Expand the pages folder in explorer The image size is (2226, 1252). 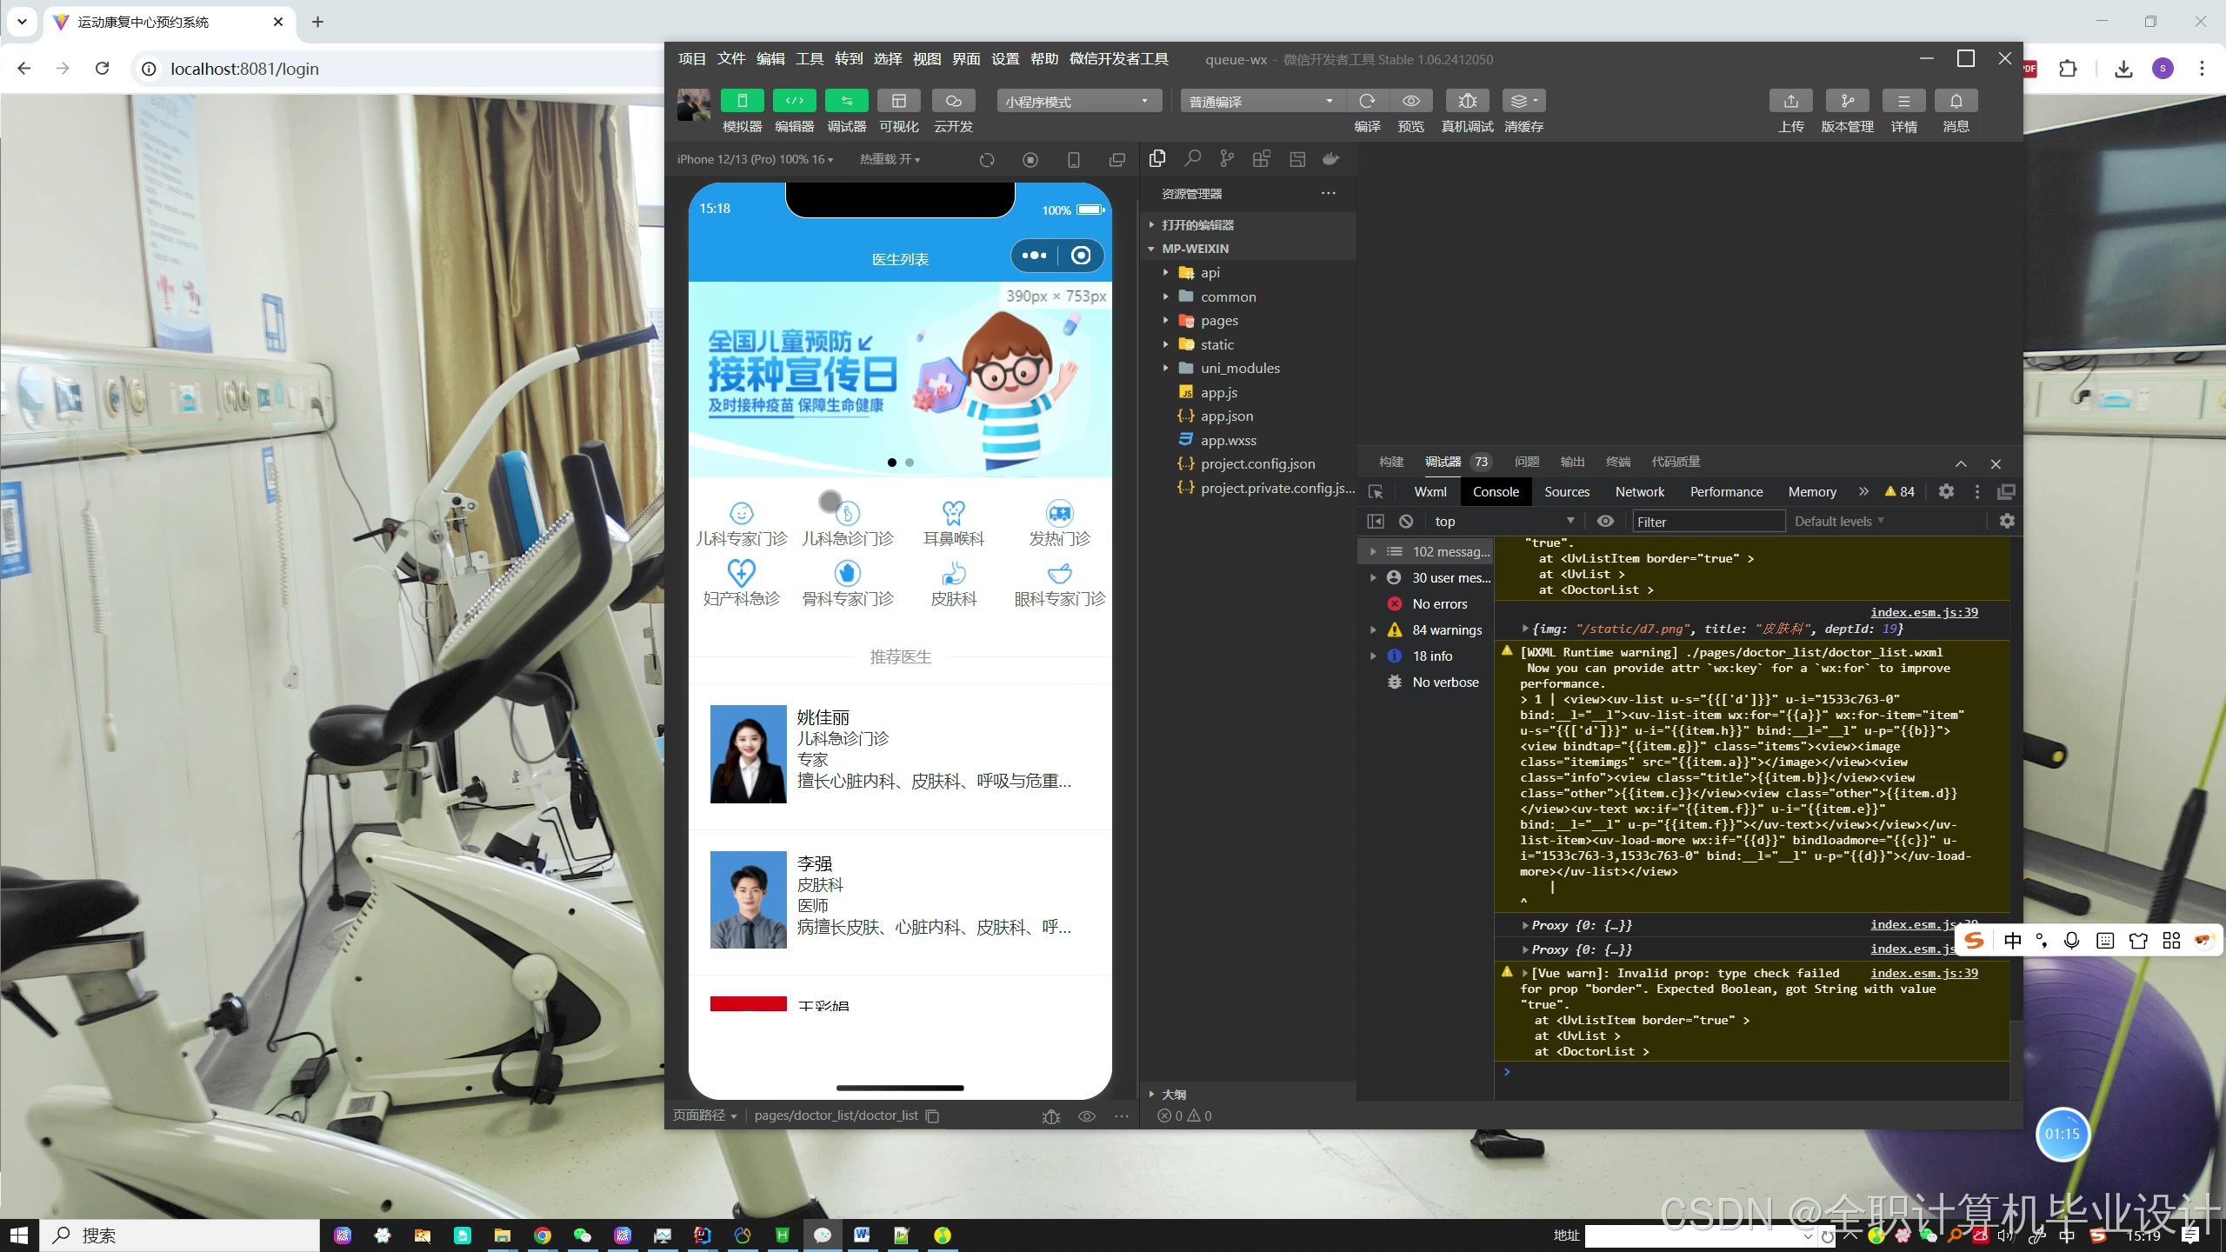(1219, 321)
